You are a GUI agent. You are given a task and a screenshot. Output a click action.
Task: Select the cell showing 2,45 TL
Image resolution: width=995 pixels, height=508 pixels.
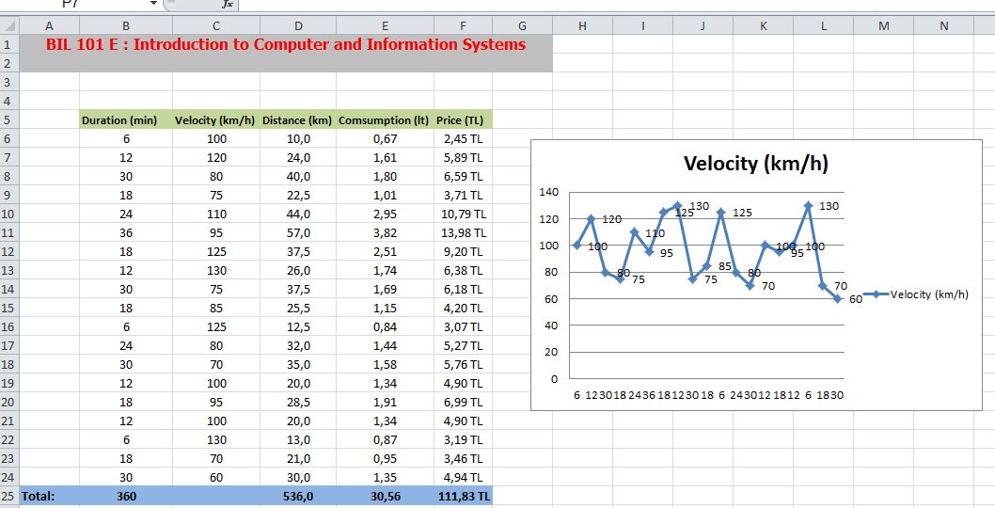click(x=464, y=139)
